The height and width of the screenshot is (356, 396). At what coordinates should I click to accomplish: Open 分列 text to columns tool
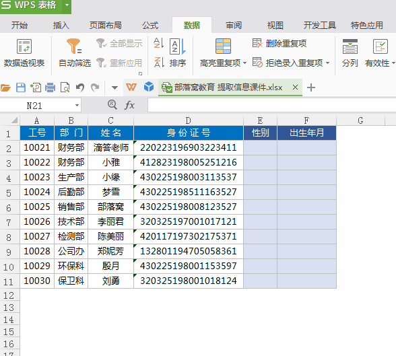click(x=350, y=53)
